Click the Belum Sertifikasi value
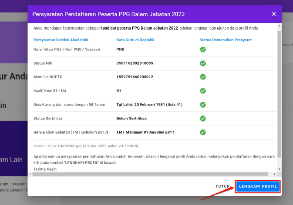293x205 pixels. 132,118
